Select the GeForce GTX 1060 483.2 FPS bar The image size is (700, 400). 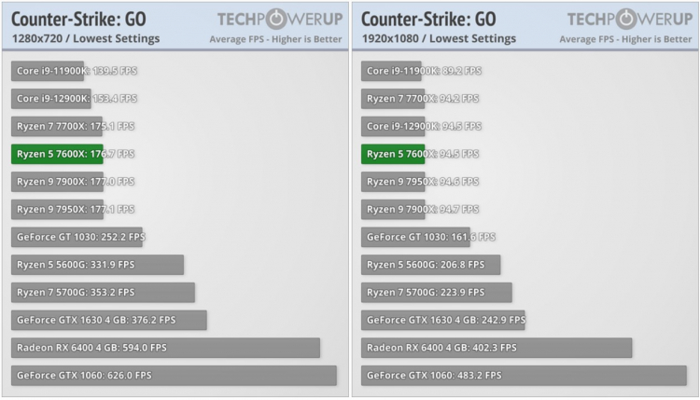(524, 376)
